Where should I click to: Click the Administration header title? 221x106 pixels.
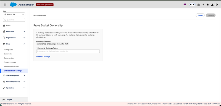click(26, 5)
